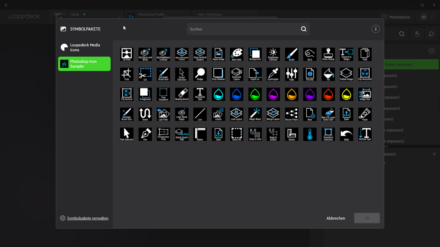The image size is (440, 247).
Task: Select the cyan droplet icon
Action: [218, 94]
